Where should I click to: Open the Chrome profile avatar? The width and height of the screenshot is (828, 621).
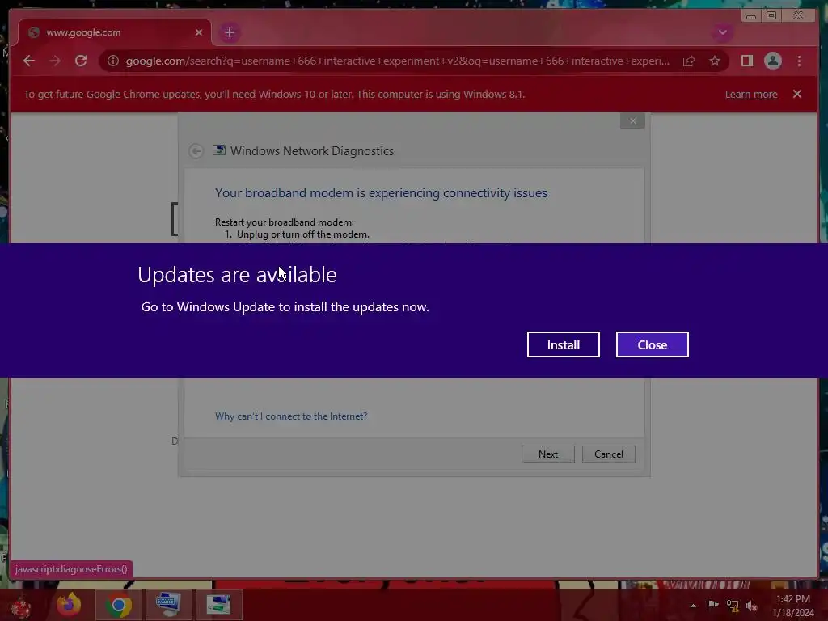[772, 61]
